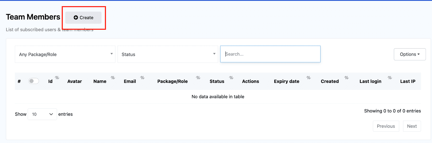
Task: Click the Actions column header
Action: coord(250,81)
